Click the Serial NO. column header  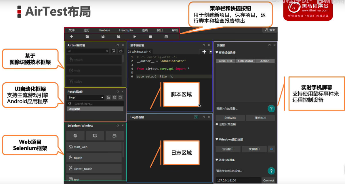226,61
